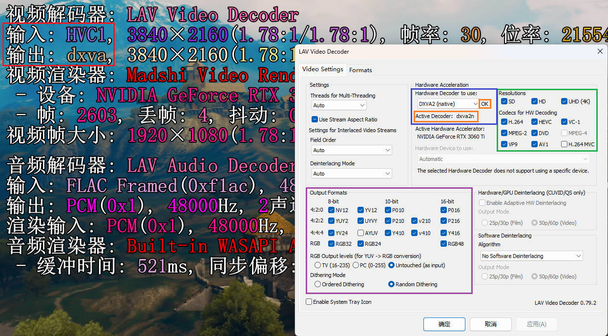The image size is (608, 336).
Task: Select TV (16-235) RGB output level
Action: click(x=318, y=265)
